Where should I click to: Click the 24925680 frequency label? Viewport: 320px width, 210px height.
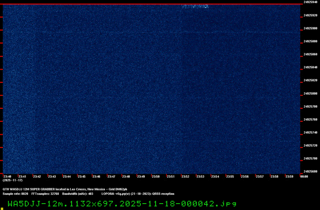310,172
